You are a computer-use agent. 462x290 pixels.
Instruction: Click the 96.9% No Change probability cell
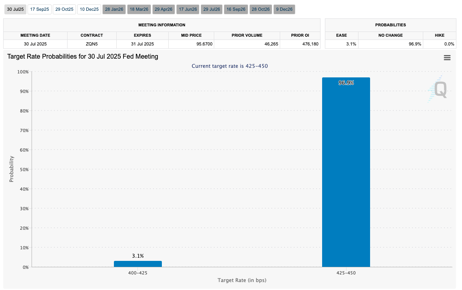coord(390,44)
